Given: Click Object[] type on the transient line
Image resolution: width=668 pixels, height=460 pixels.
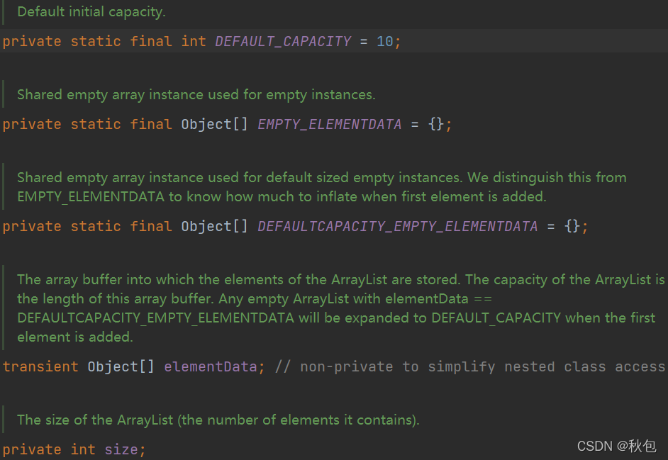Looking at the screenshot, I should 121,366.
